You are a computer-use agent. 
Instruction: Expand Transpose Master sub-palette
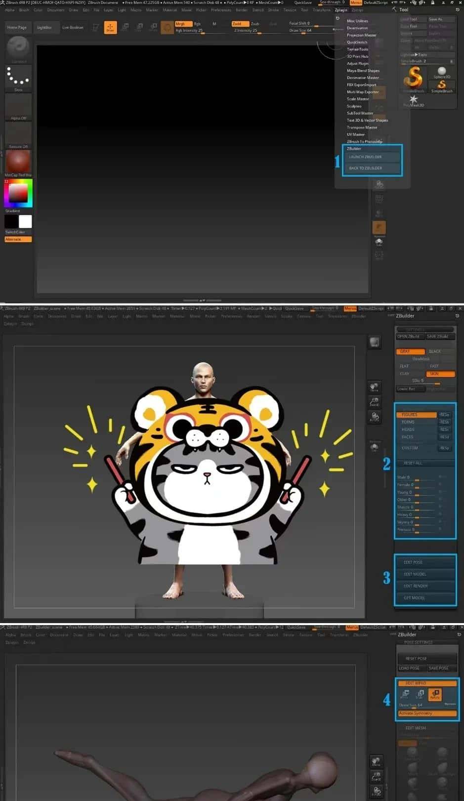(x=362, y=127)
